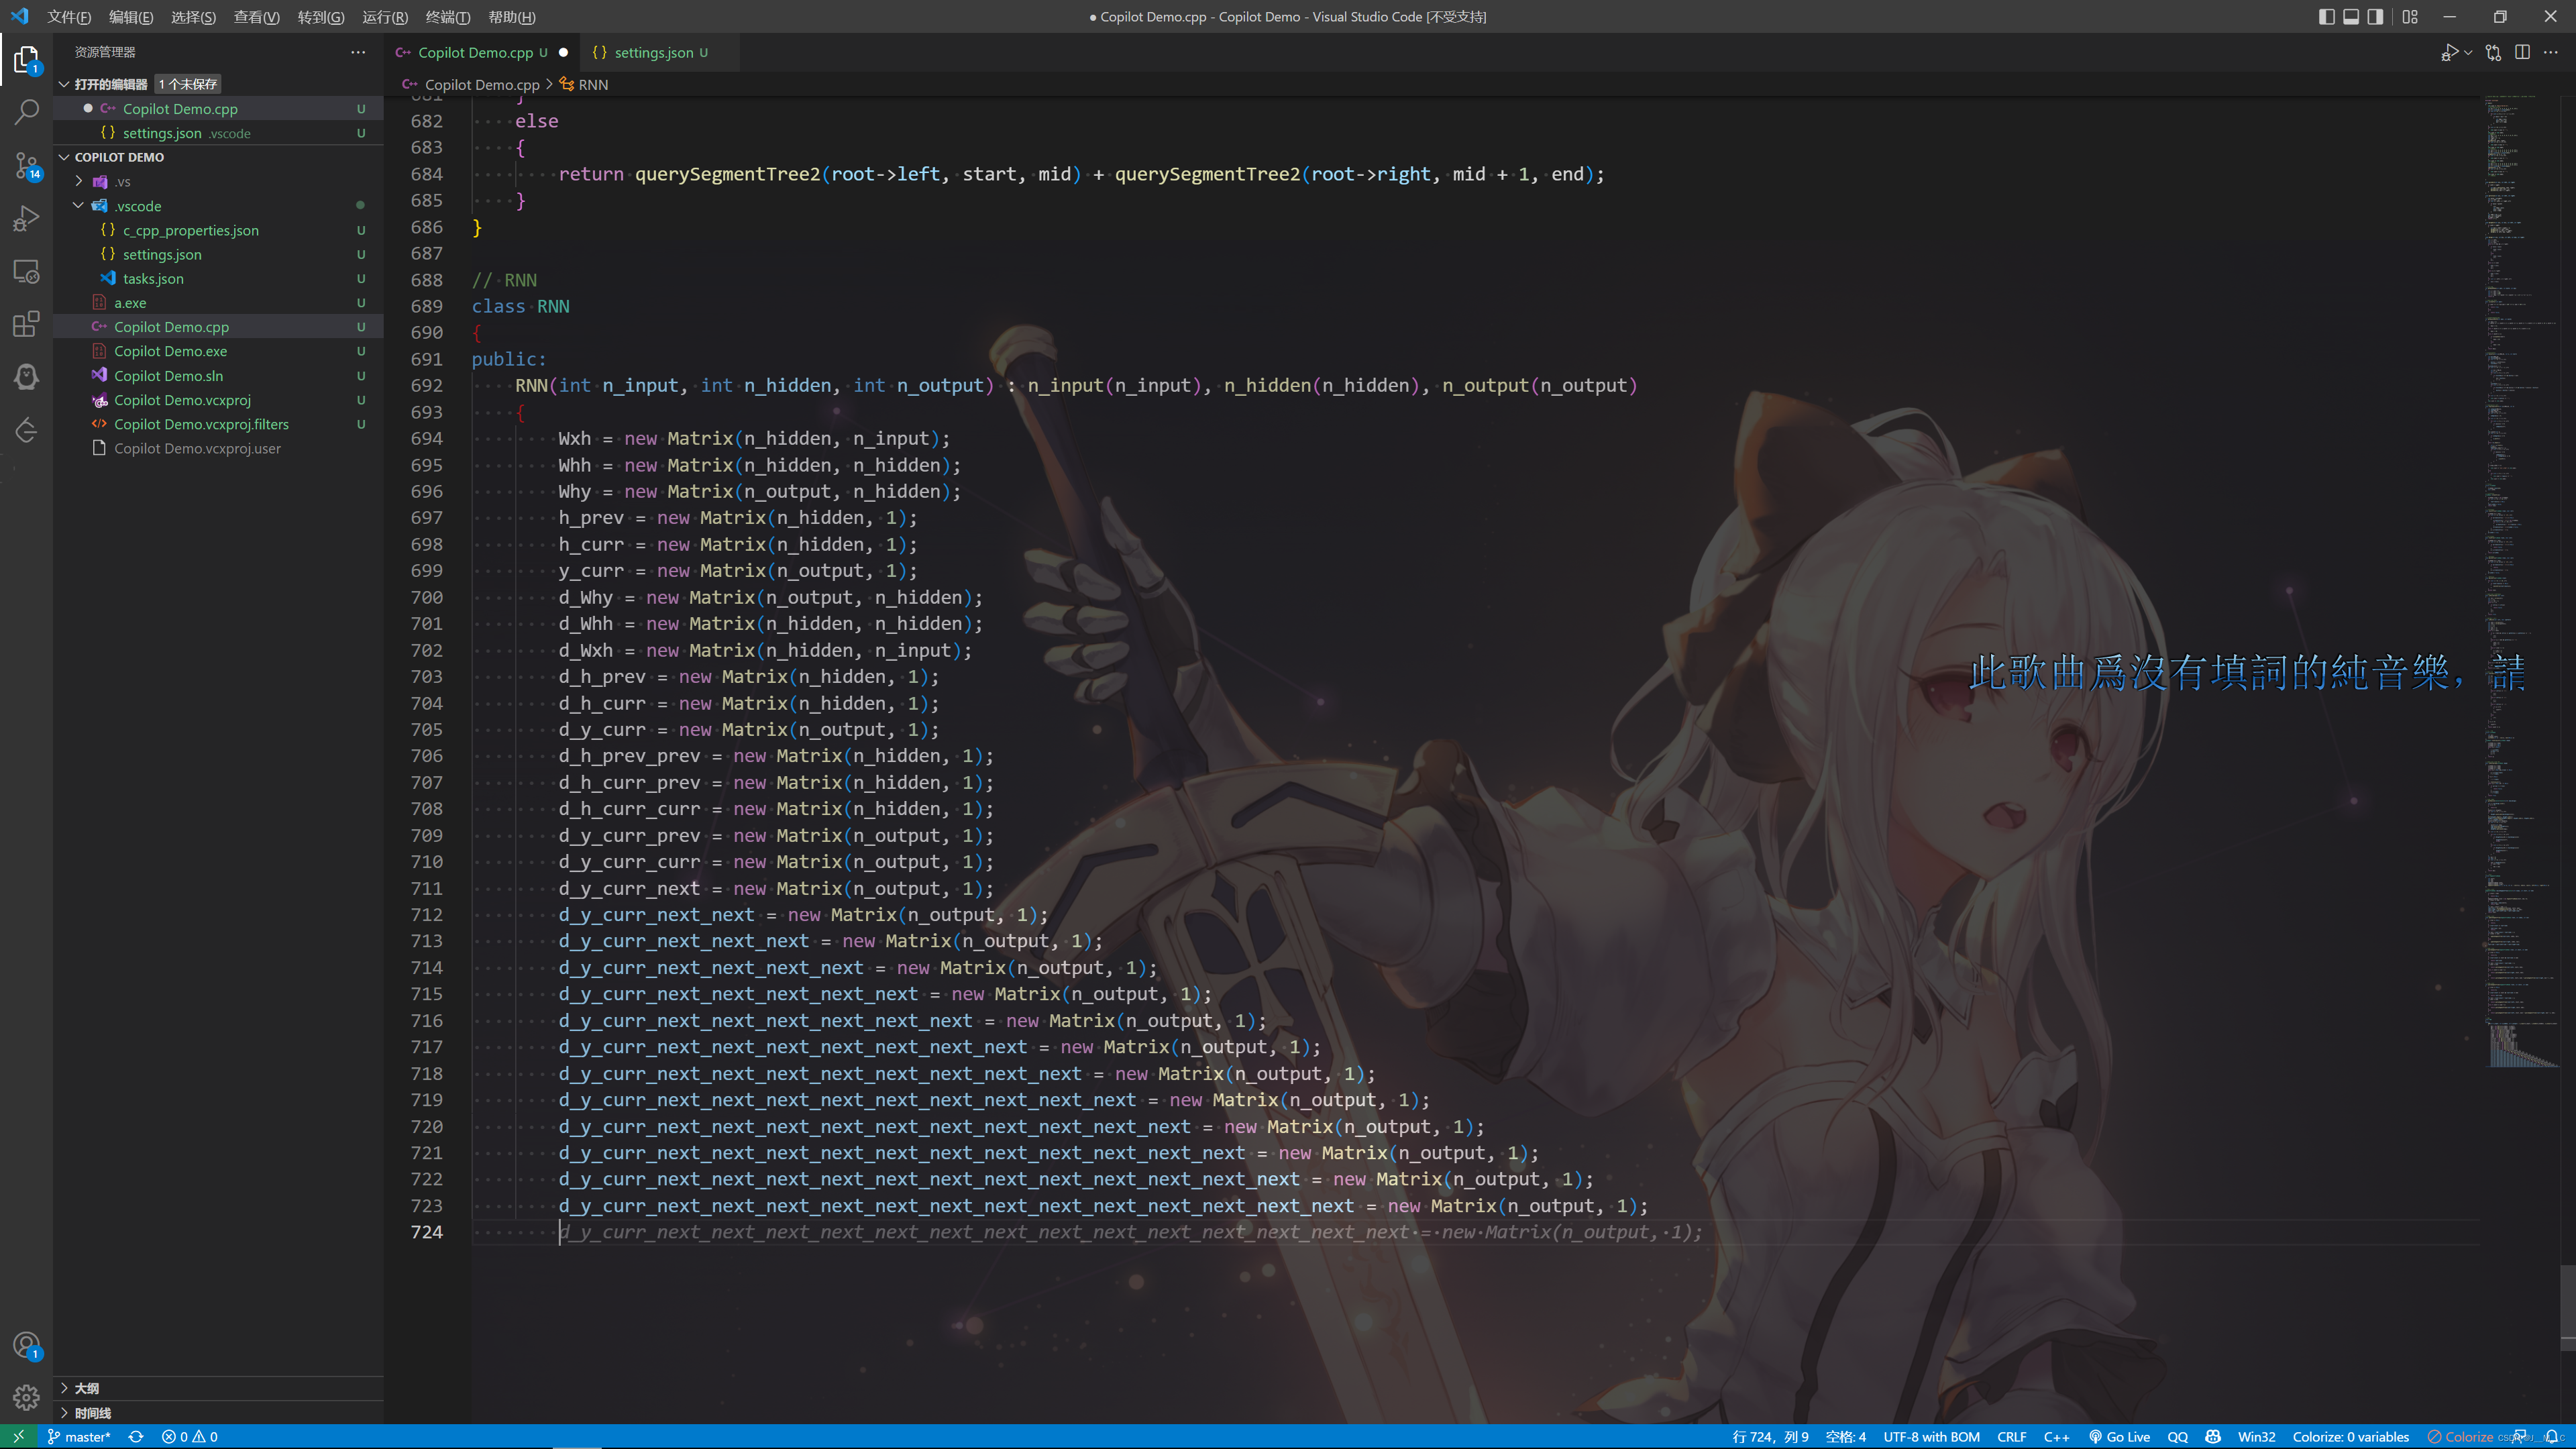Open the dropdown next to run button
This screenshot has width=2576, height=1449.
click(x=2468, y=52)
